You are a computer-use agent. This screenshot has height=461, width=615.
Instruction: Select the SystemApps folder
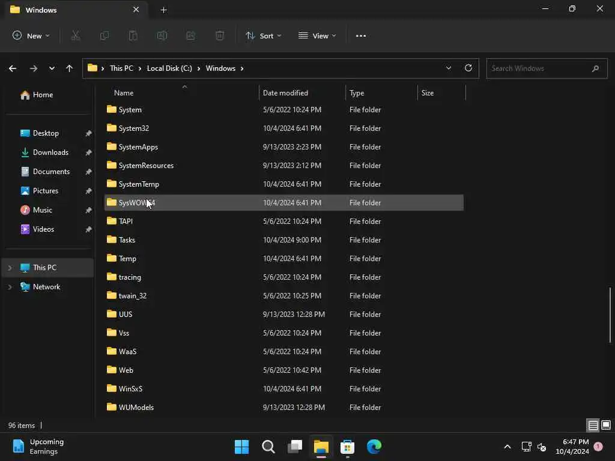tap(284, 147)
